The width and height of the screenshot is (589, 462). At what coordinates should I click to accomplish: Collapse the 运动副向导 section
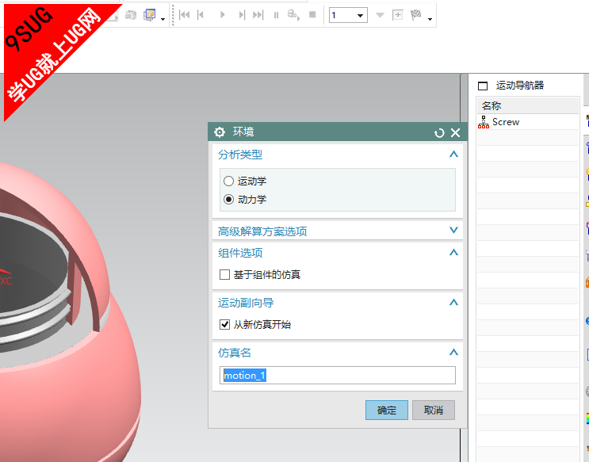click(453, 303)
